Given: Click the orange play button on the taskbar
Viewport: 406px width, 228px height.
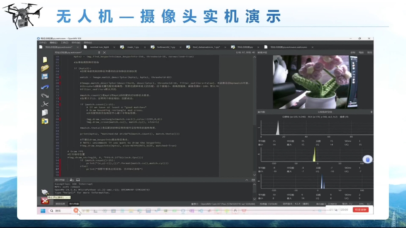Looking at the screenshot, I should [x=76, y=211].
